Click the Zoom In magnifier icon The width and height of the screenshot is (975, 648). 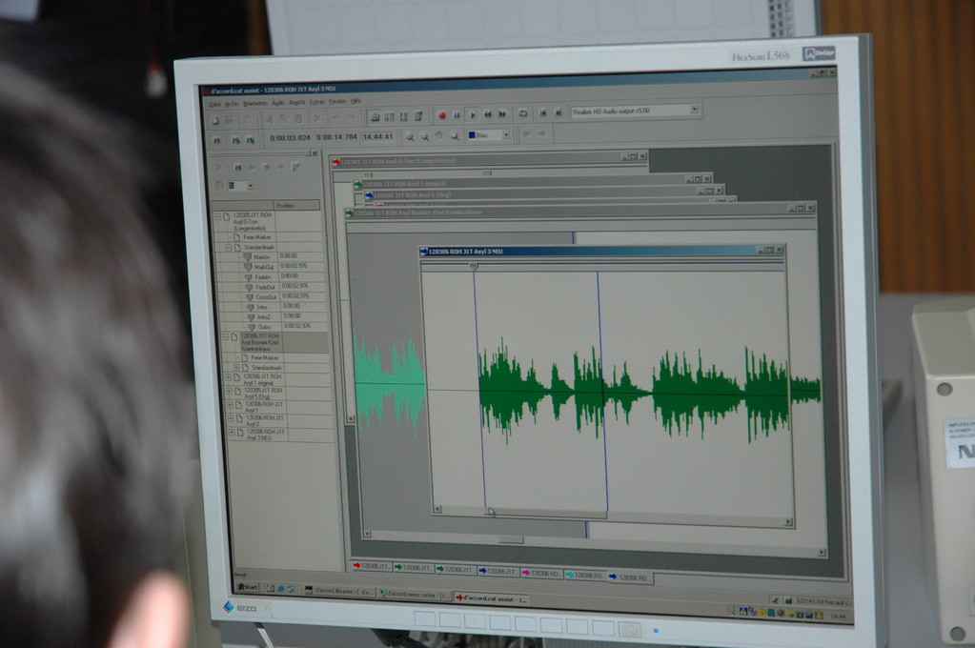410,136
